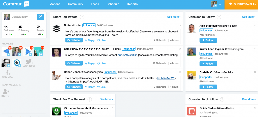This screenshot has height=117, width=258.
Task: Click the Buffer logo avatar
Action: click(x=57, y=29)
